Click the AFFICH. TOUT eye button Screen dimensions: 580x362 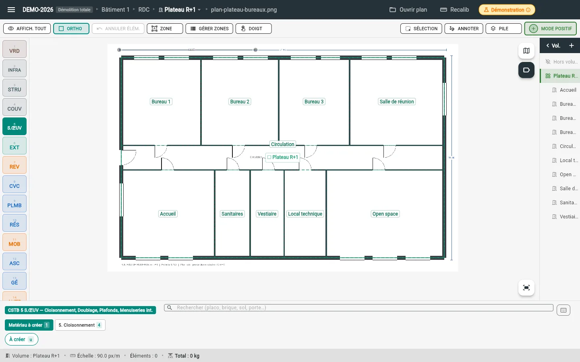pyautogui.click(x=27, y=29)
